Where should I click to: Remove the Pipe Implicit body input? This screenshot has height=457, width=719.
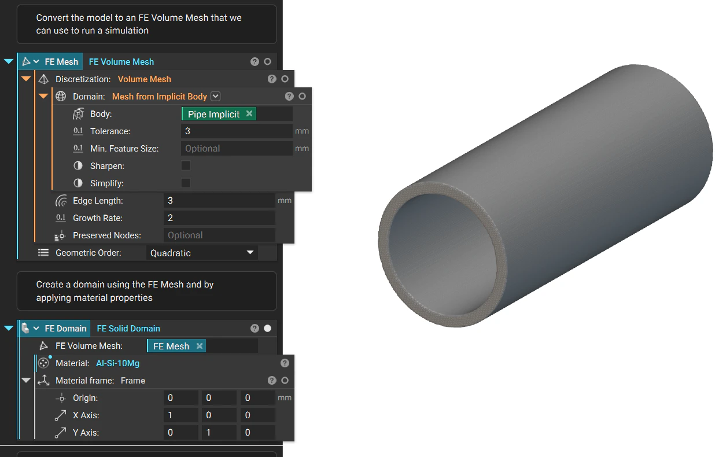[x=249, y=113]
